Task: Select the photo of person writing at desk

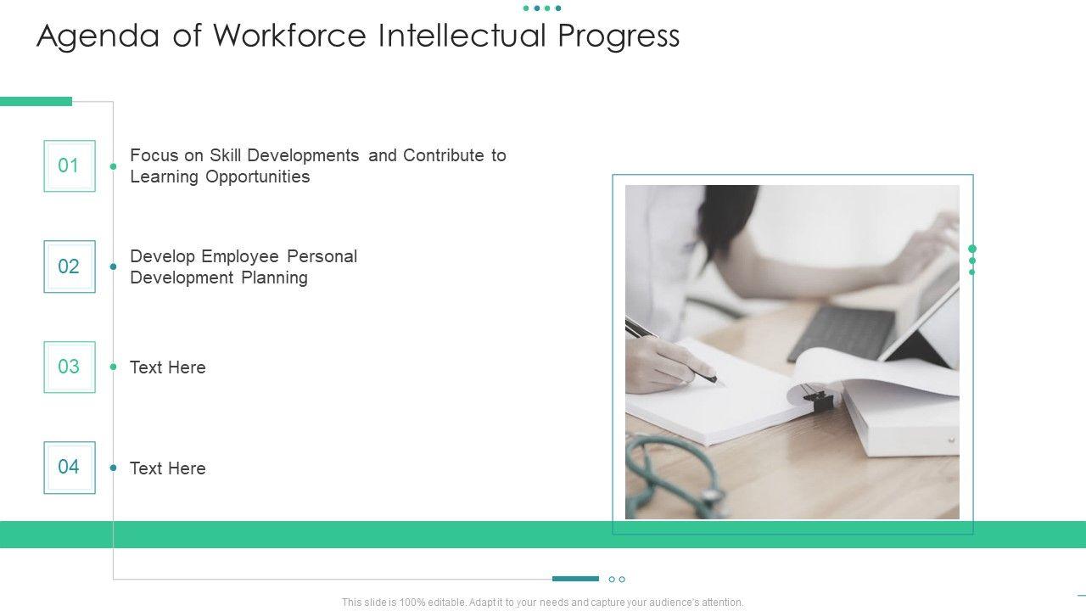Action: point(792,352)
